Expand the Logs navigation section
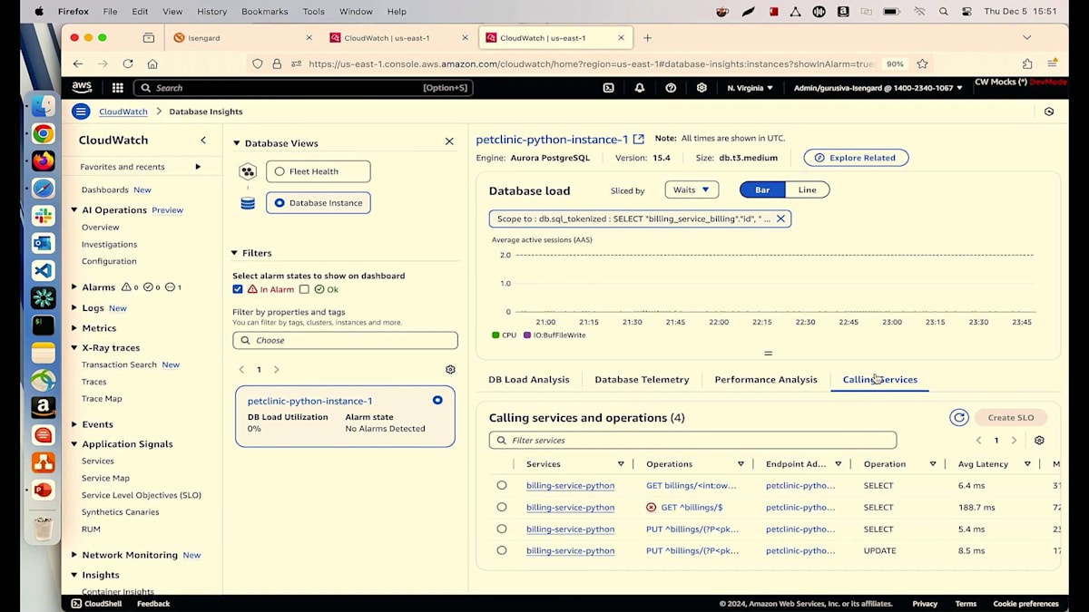 (74, 308)
